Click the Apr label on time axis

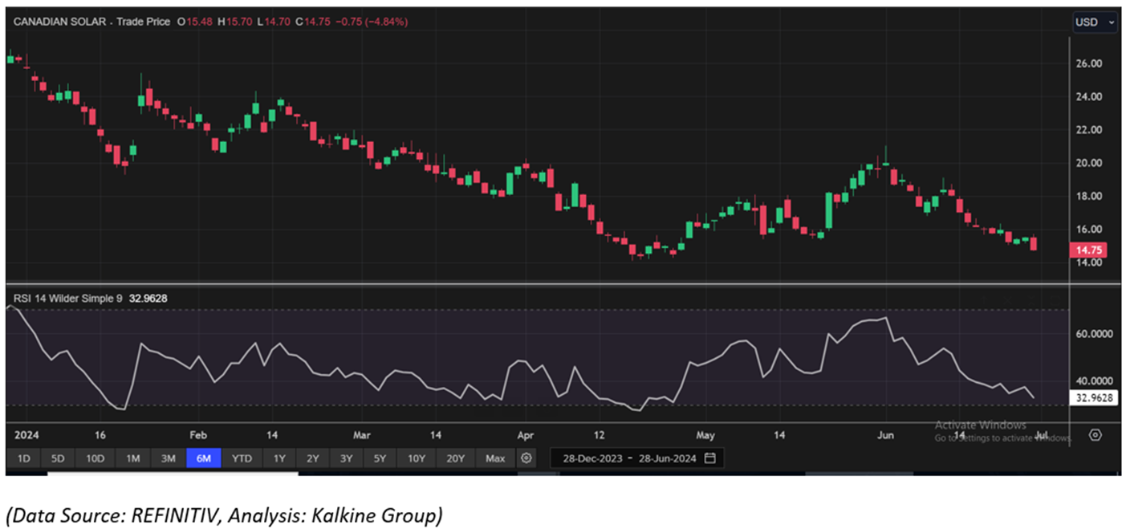click(x=526, y=435)
